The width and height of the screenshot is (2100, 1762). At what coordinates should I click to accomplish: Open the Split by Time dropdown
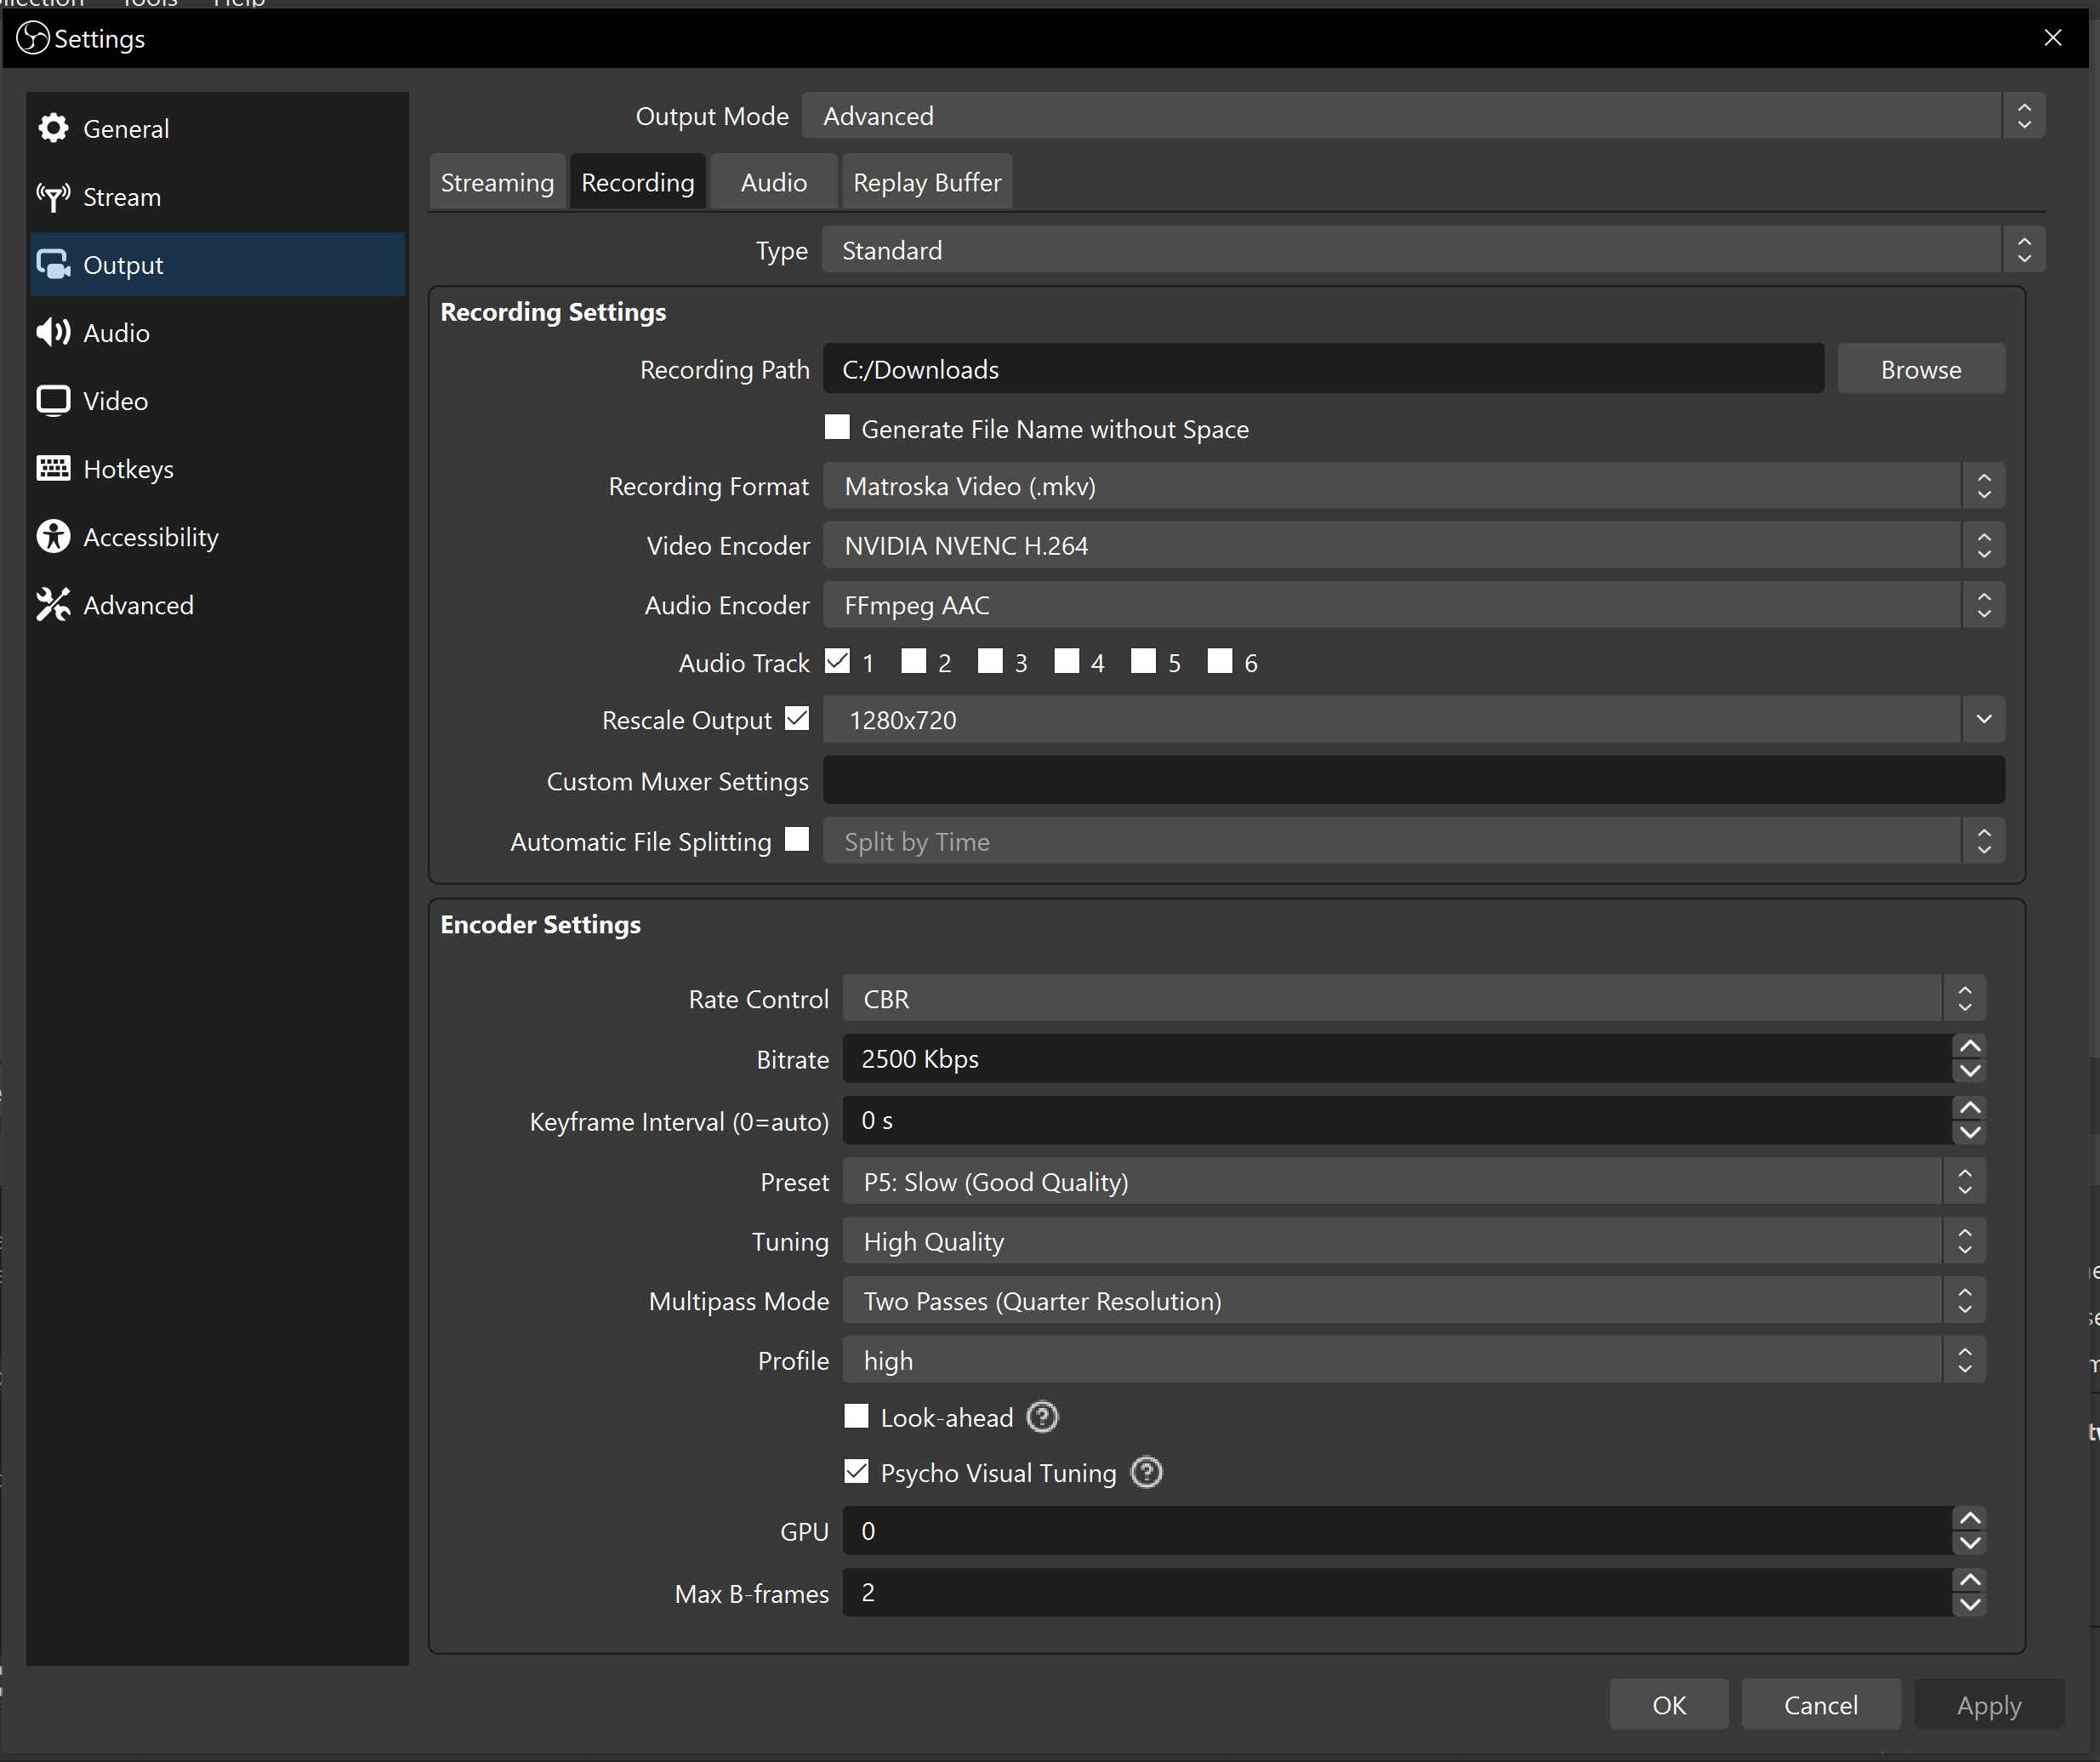(x=1413, y=841)
